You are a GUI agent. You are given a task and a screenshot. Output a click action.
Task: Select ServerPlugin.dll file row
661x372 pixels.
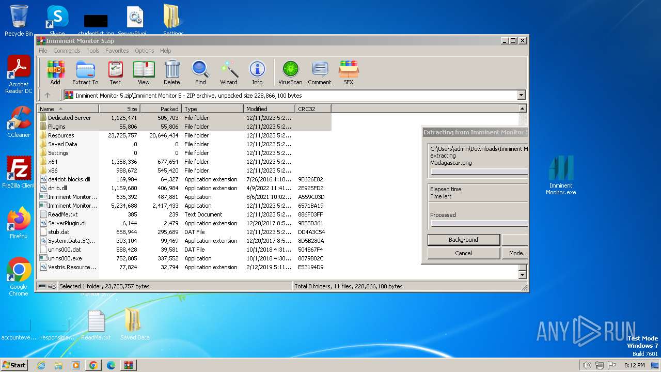click(184, 223)
